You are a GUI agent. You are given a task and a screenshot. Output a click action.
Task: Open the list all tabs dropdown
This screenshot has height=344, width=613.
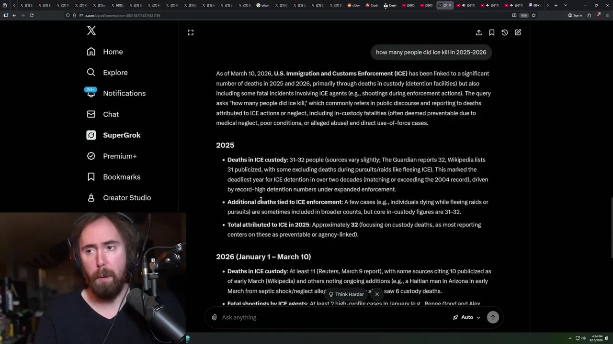pos(566,5)
